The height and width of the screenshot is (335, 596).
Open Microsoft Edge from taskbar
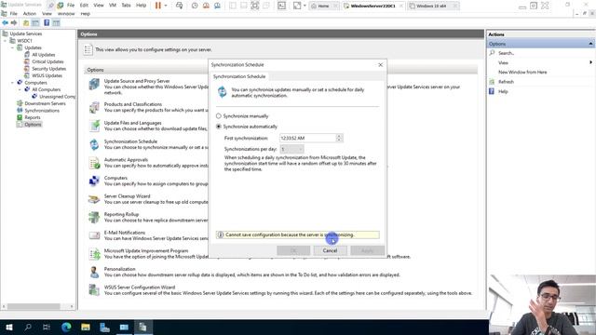(x=66, y=327)
